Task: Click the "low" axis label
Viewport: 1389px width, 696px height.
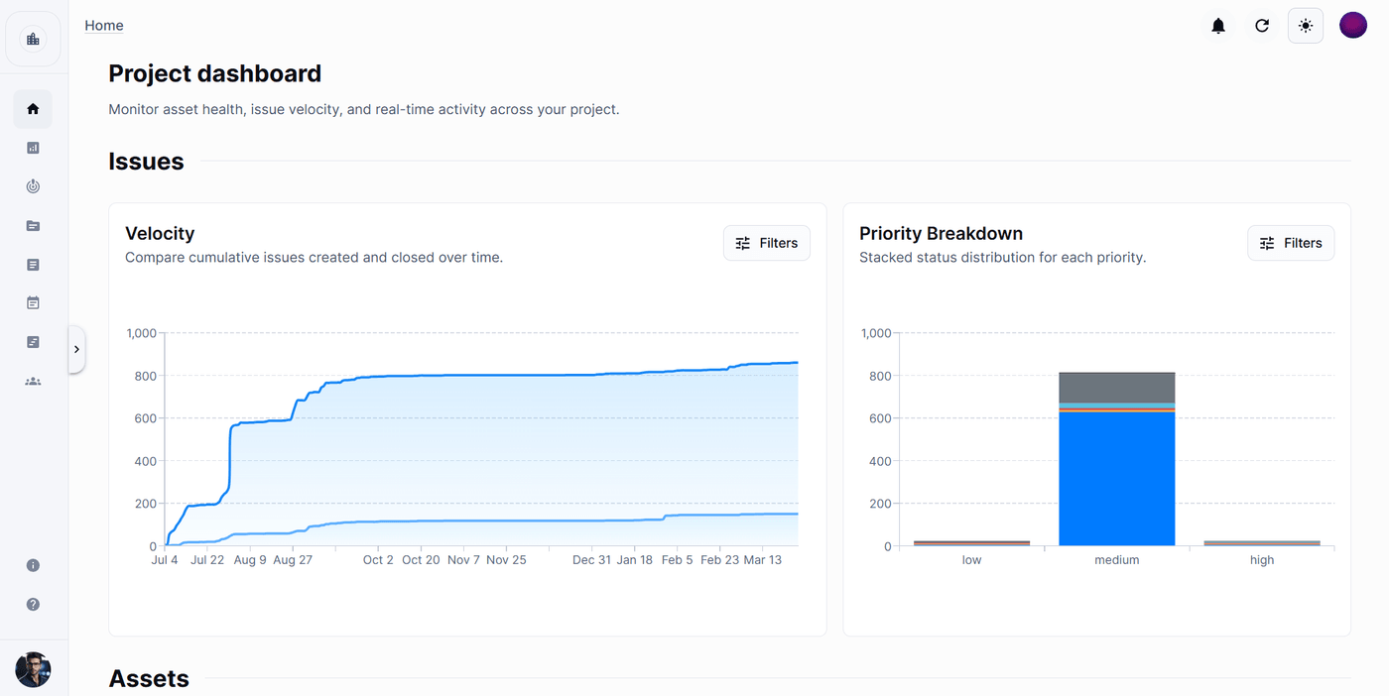Action: [971, 560]
